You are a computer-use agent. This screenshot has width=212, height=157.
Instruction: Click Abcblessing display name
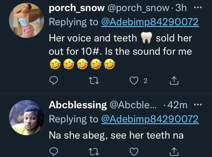coord(78,105)
